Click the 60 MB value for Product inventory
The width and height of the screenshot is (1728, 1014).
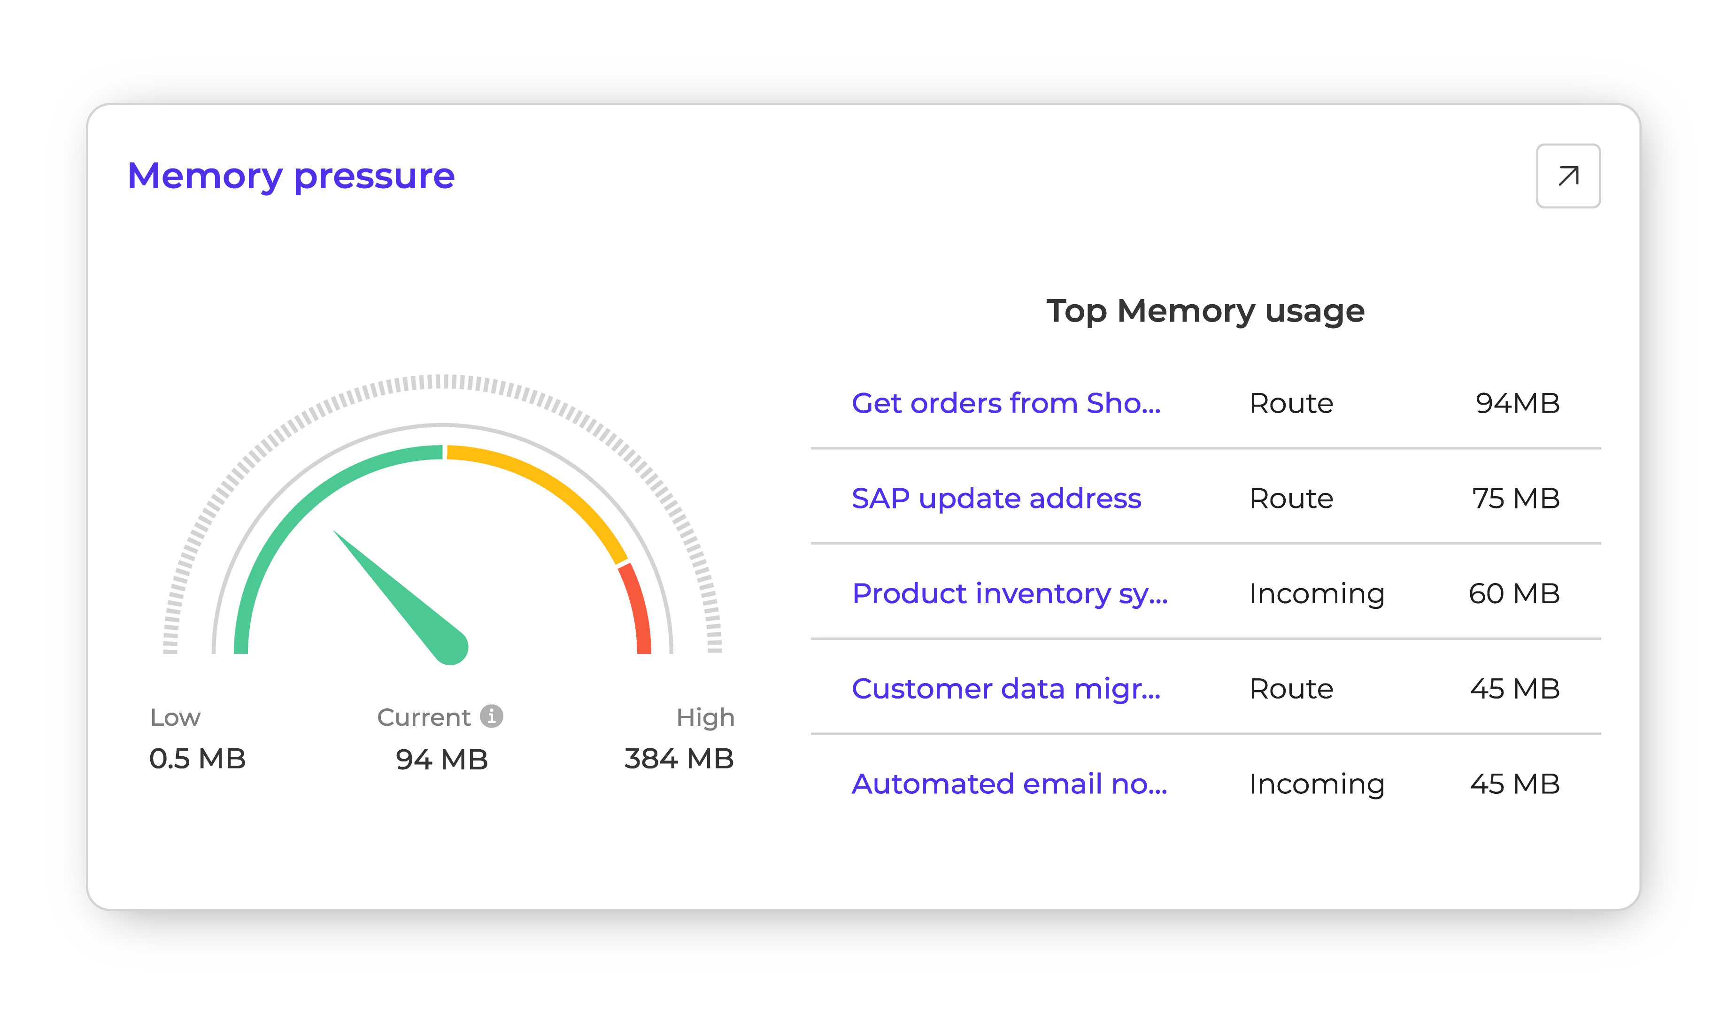click(x=1513, y=594)
